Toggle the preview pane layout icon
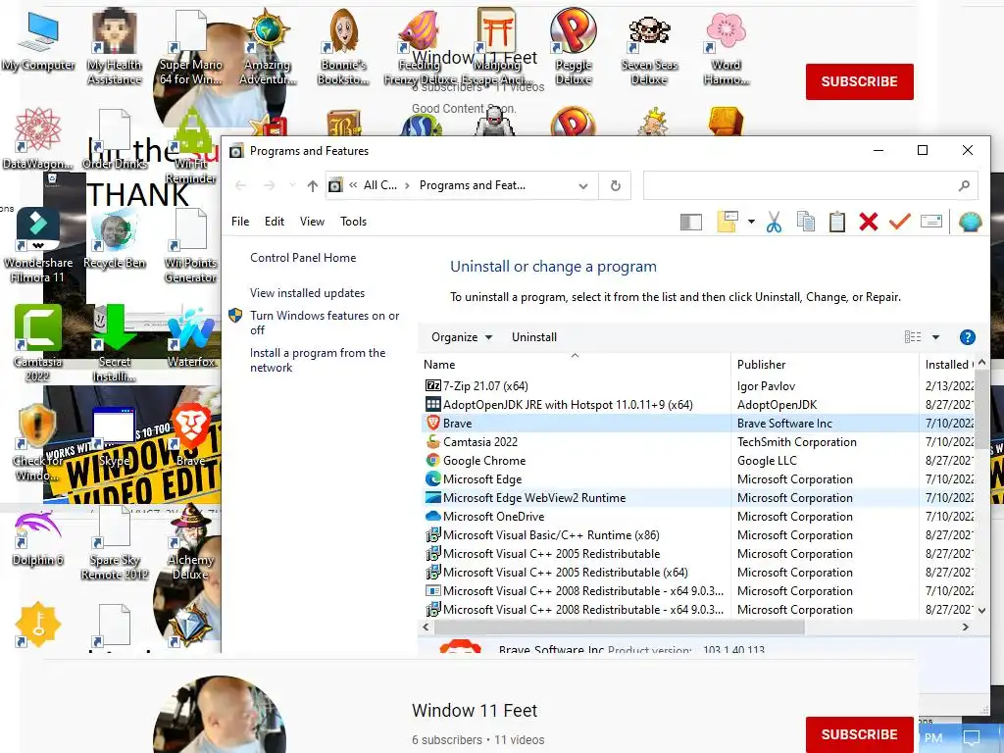The width and height of the screenshot is (1004, 753). 691,223
